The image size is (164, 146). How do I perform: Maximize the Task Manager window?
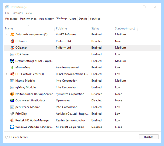click(x=144, y=7)
